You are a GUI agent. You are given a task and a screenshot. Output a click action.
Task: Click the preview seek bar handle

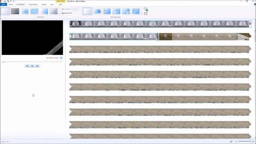pos(4,62)
